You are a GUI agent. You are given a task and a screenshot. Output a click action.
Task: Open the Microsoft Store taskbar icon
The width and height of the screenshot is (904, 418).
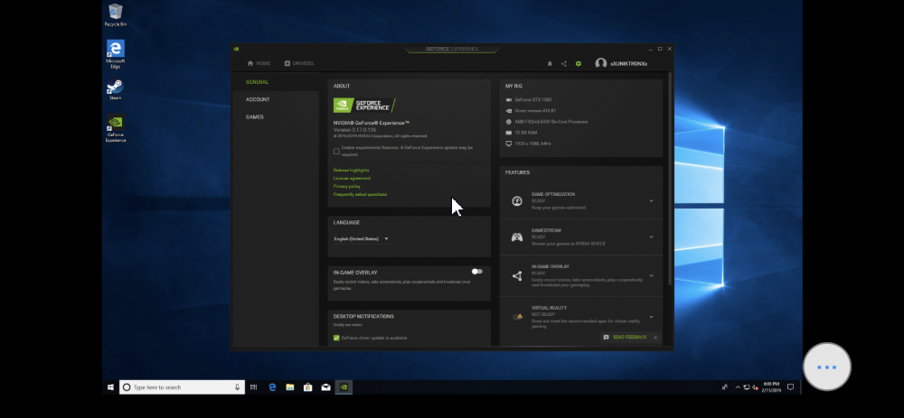pos(308,387)
